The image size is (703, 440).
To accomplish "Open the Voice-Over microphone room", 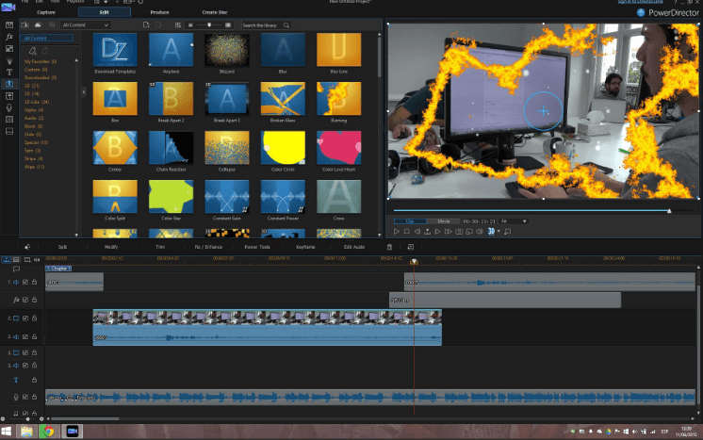I will (x=9, y=106).
